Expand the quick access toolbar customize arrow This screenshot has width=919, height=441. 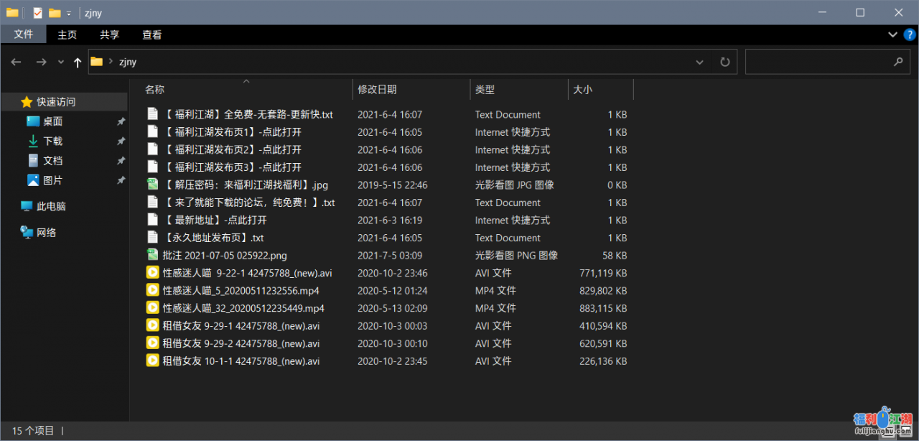coord(68,12)
